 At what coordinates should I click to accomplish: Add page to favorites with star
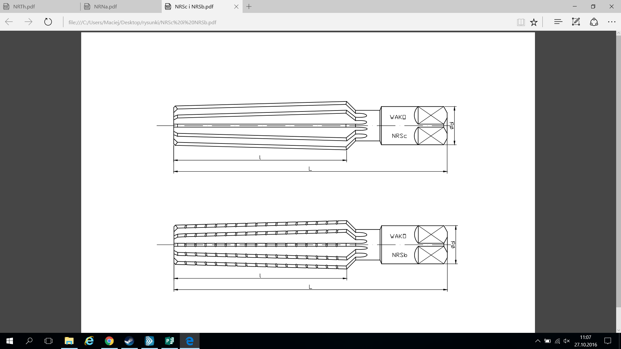[534, 22]
